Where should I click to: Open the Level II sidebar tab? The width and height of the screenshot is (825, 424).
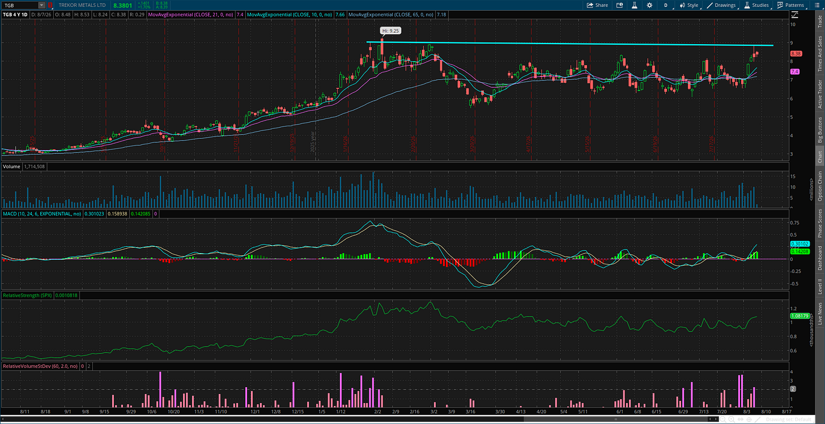point(819,286)
